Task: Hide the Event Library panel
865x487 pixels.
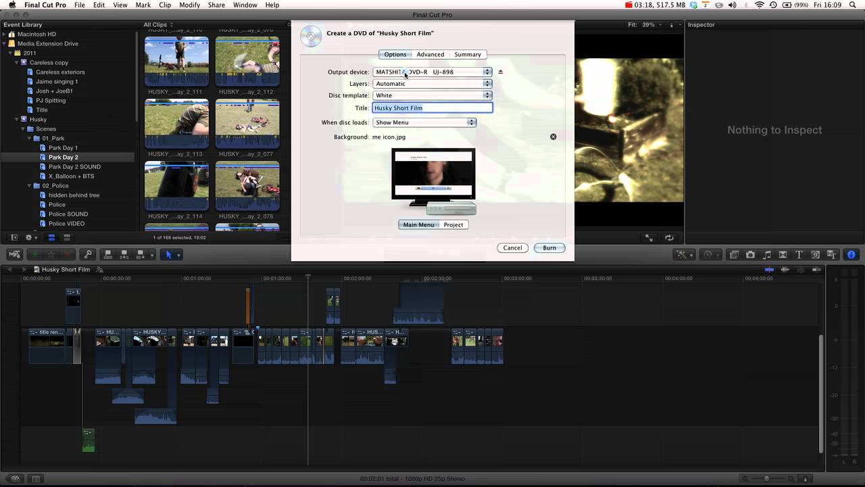Action: point(14,237)
